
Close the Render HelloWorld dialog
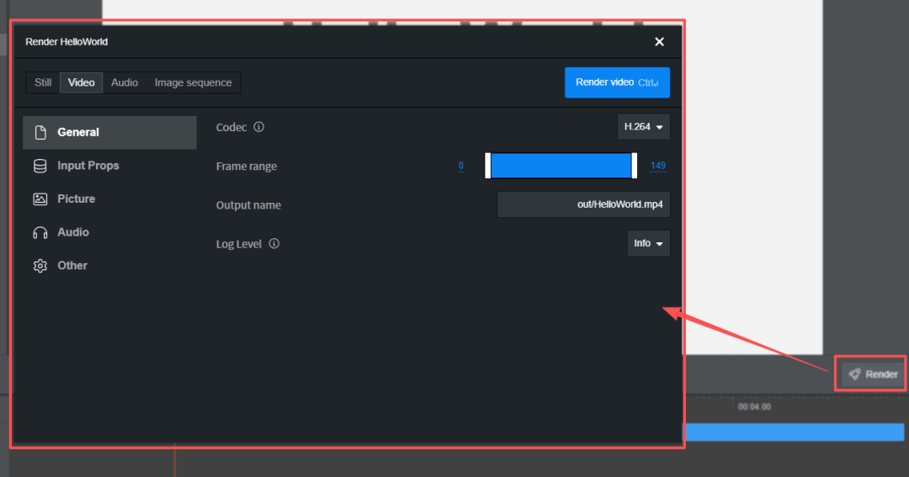pyautogui.click(x=659, y=42)
